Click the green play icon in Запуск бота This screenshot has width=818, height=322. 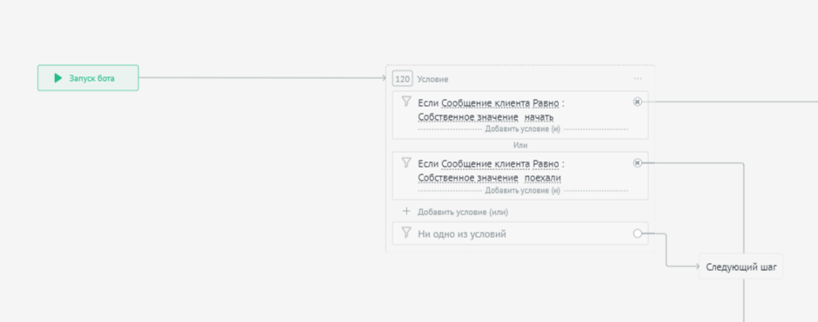tap(58, 78)
